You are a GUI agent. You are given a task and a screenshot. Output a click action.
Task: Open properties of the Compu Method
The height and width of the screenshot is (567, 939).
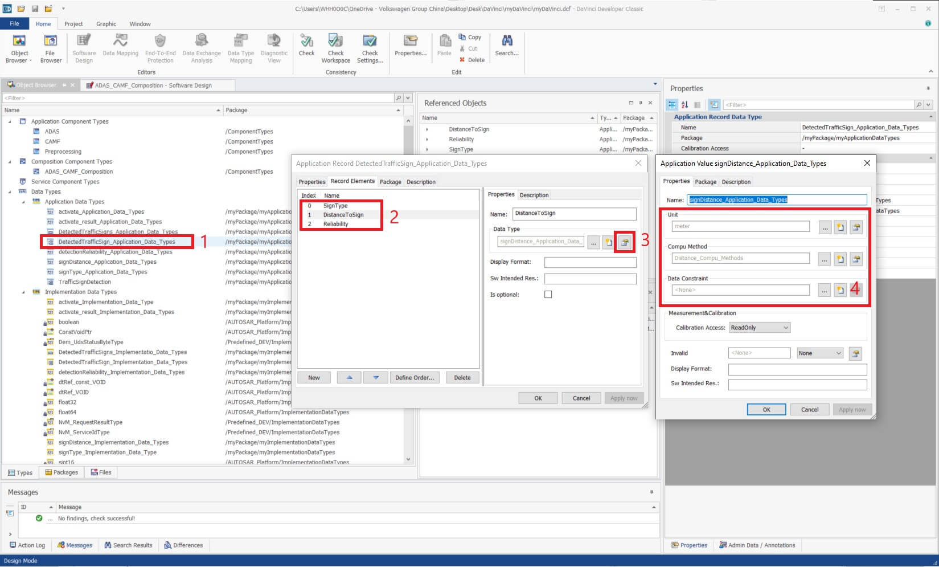point(856,259)
